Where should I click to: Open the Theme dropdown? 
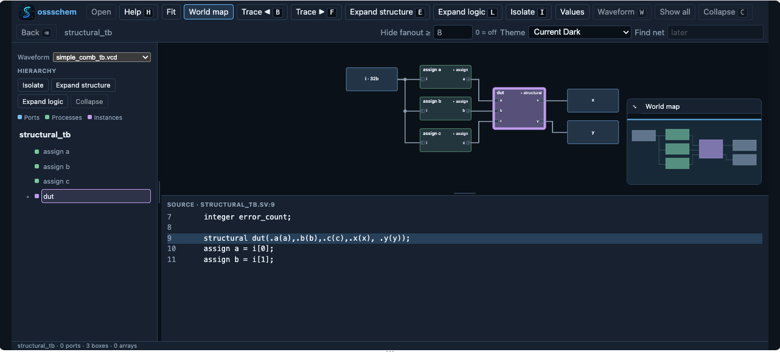[580, 32]
